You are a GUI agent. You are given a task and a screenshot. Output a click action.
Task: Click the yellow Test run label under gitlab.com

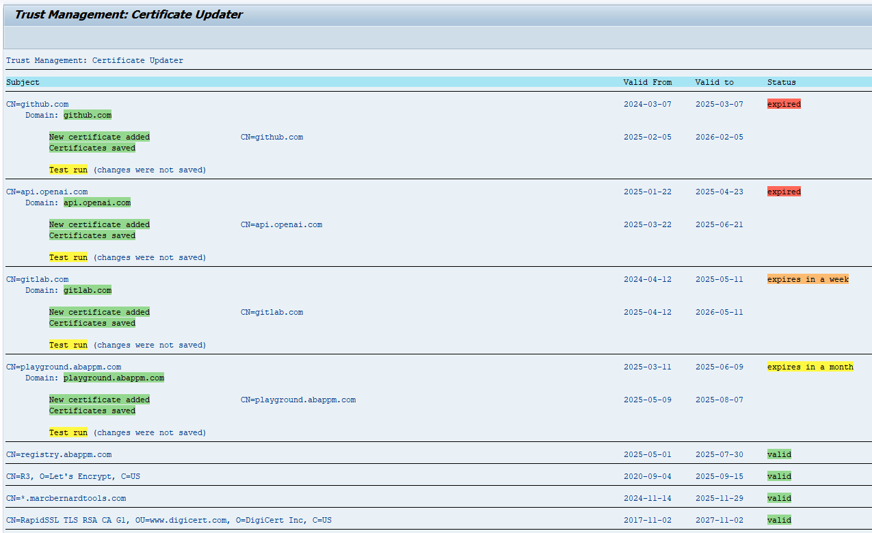[x=68, y=345]
